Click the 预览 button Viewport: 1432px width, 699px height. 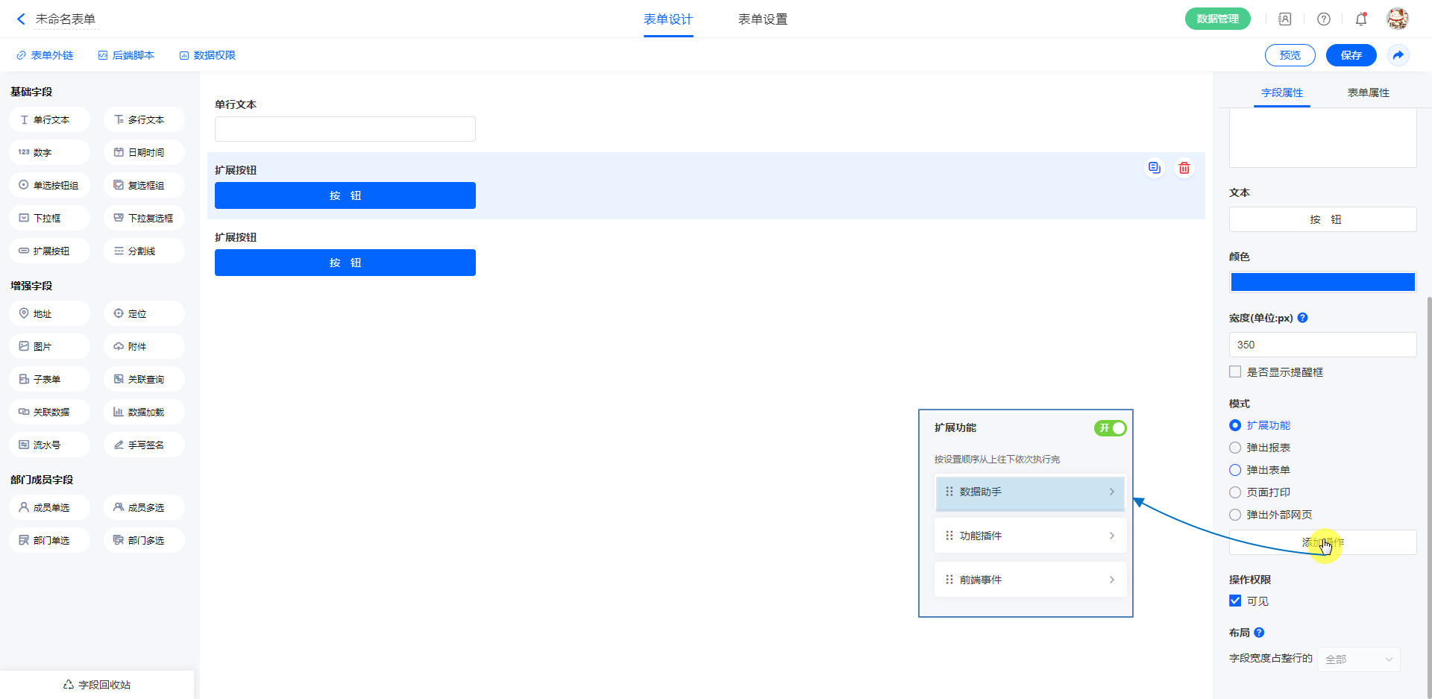coord(1290,55)
